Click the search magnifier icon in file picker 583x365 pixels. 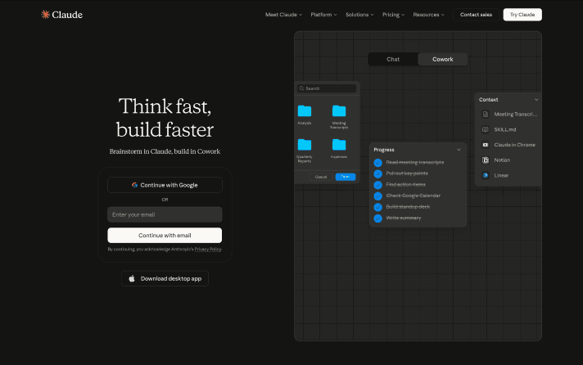301,88
